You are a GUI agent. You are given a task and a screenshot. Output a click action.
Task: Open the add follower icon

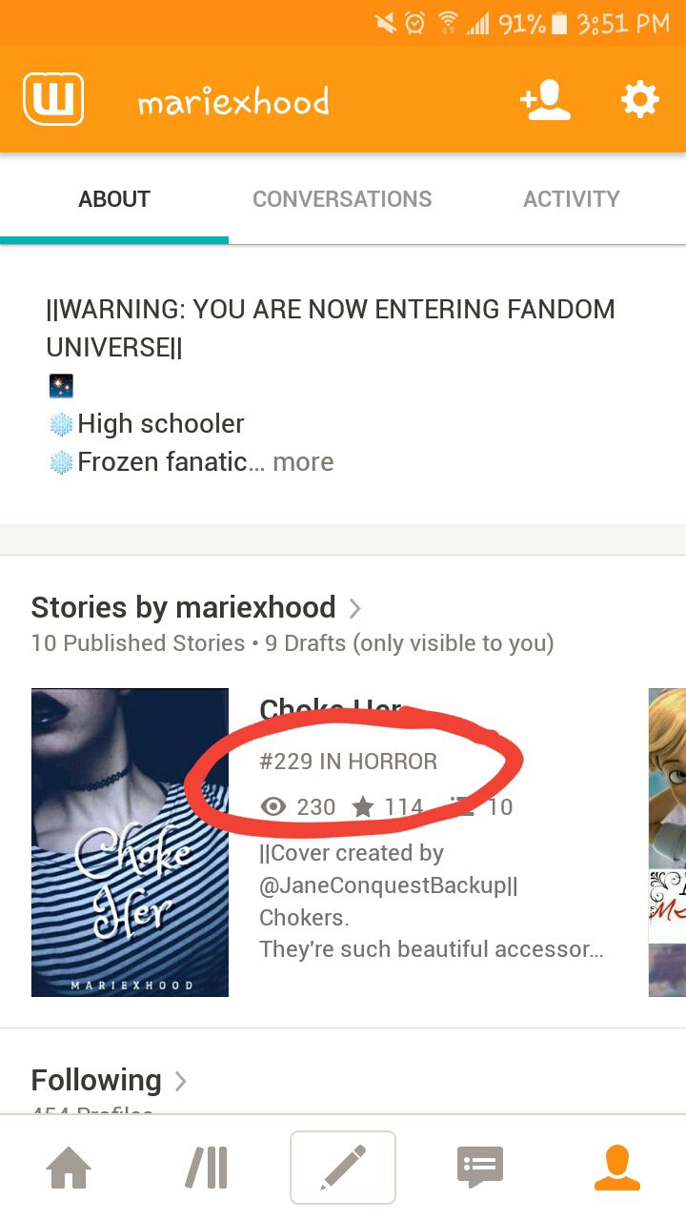tap(545, 100)
